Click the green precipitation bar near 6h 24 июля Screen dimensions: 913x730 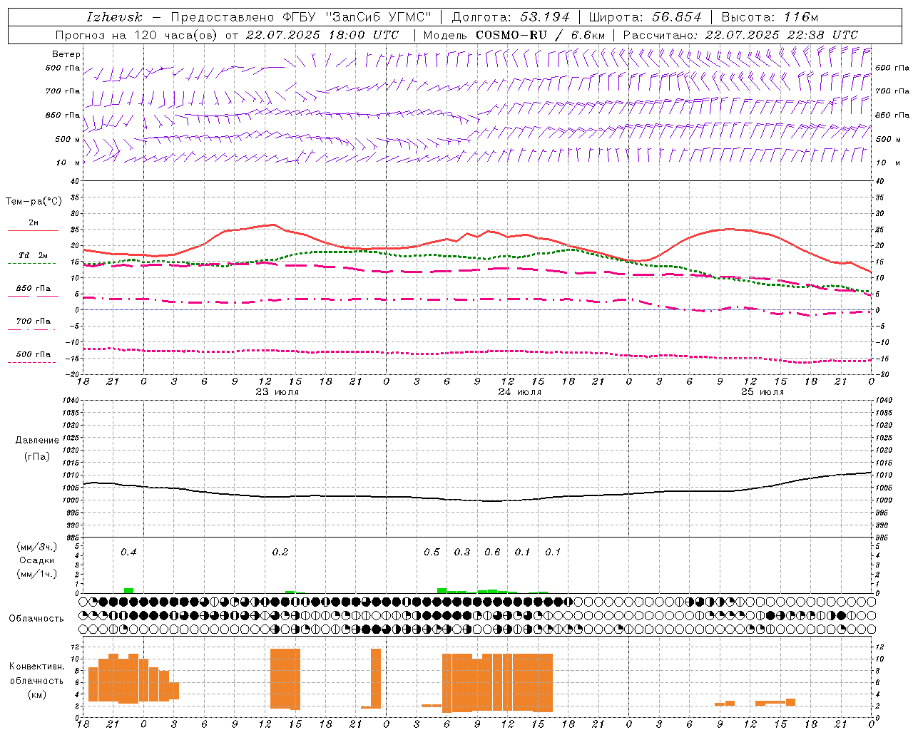(442, 590)
